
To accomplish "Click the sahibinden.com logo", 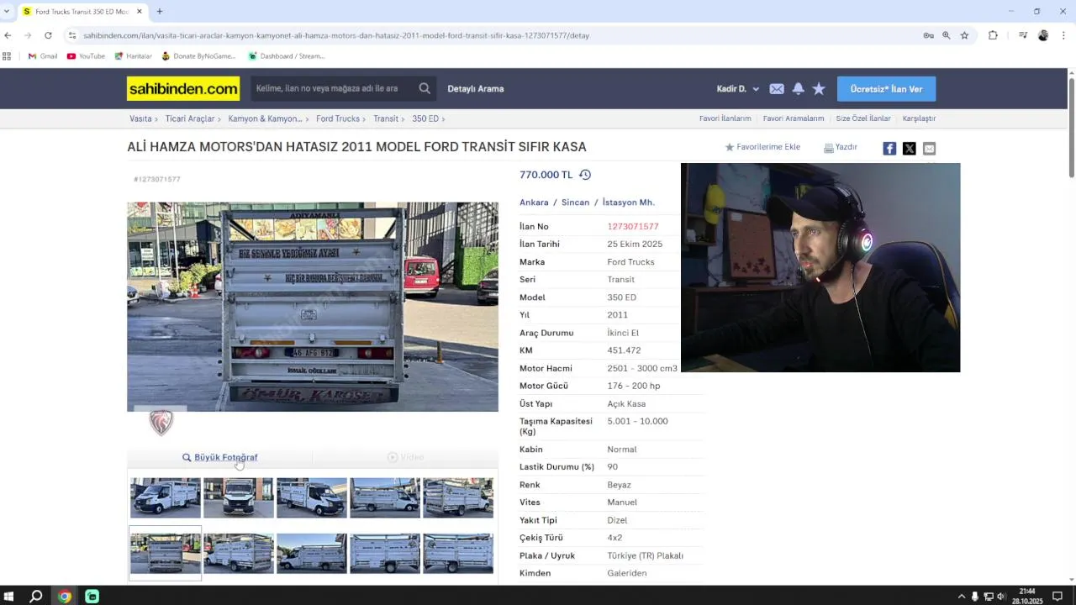I will click(x=183, y=88).
